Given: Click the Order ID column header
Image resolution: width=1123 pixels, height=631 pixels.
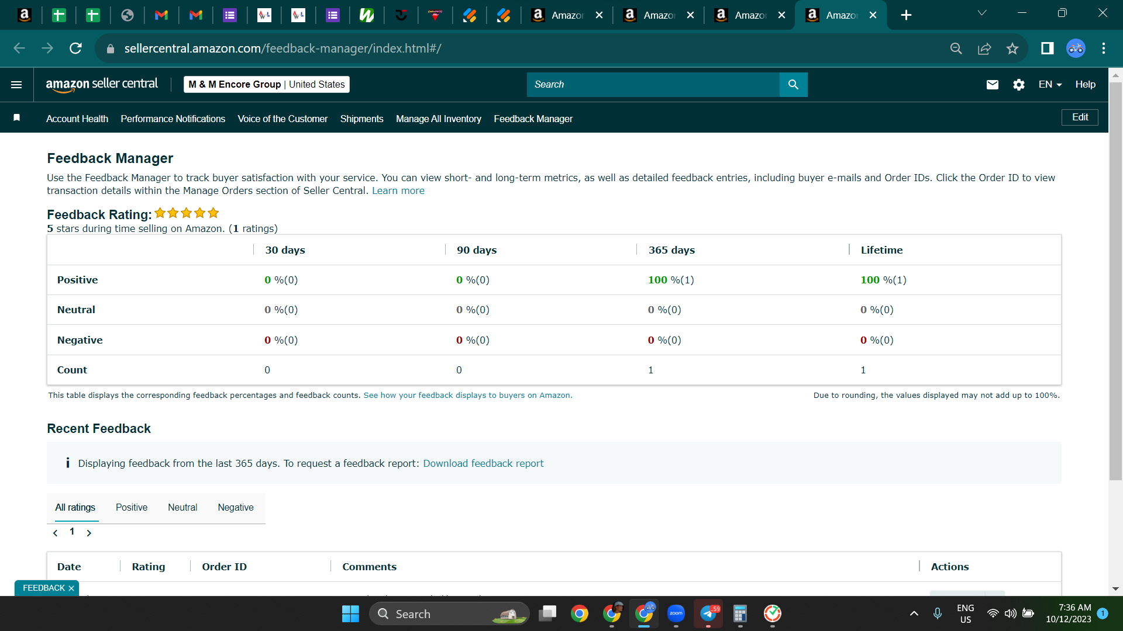Looking at the screenshot, I should pyautogui.click(x=224, y=567).
